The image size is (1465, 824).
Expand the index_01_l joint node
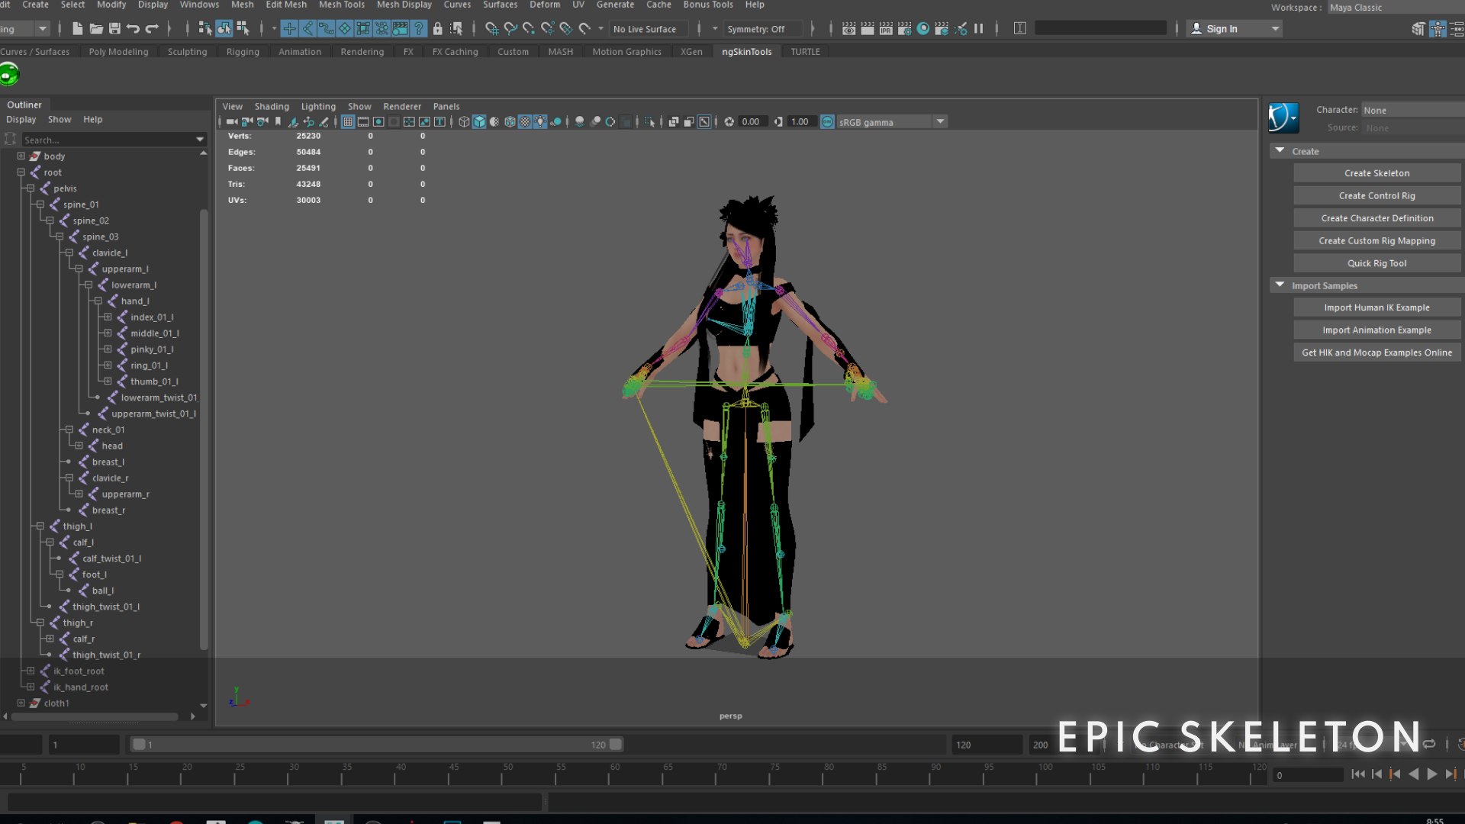(108, 317)
